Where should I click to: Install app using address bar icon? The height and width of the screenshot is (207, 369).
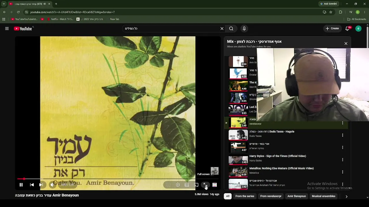(325, 12)
